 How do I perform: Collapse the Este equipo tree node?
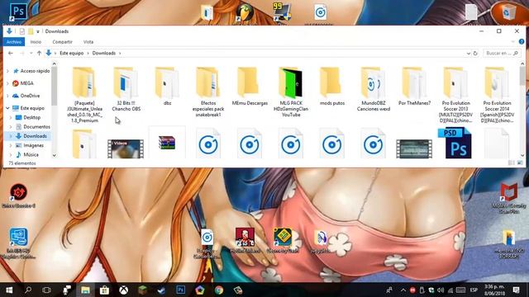click(7, 108)
